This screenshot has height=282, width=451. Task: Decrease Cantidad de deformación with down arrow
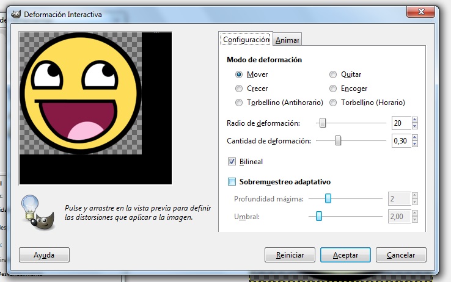point(415,144)
